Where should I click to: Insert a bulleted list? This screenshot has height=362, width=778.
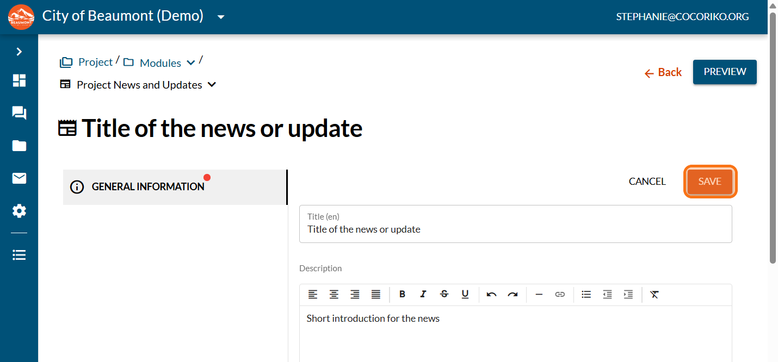point(586,294)
